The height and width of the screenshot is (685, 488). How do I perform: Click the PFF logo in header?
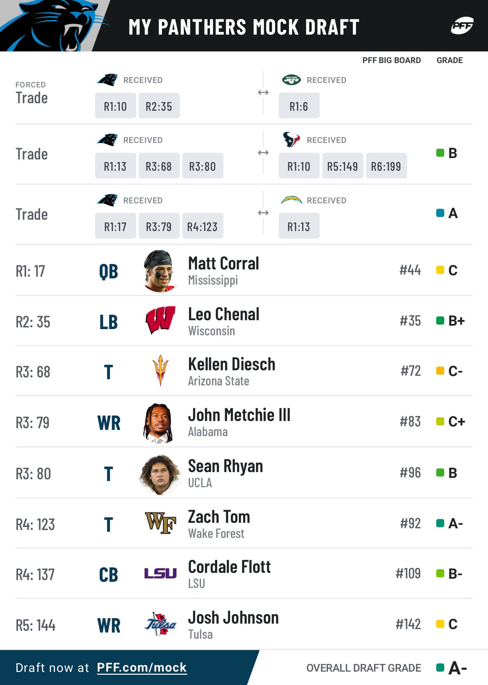click(462, 26)
